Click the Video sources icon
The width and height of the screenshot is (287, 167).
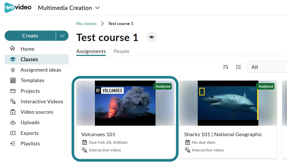[x=13, y=112]
